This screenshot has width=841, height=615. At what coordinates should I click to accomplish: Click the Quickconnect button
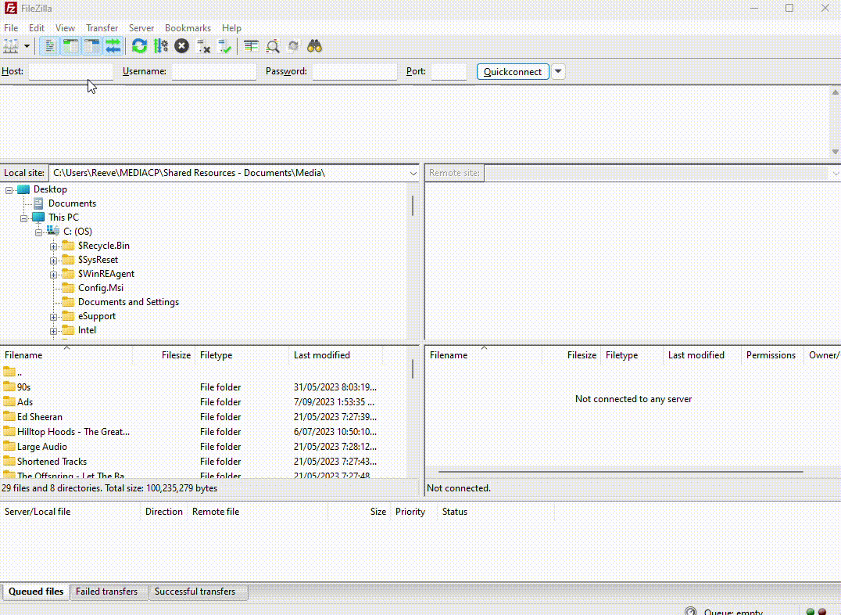click(x=513, y=71)
